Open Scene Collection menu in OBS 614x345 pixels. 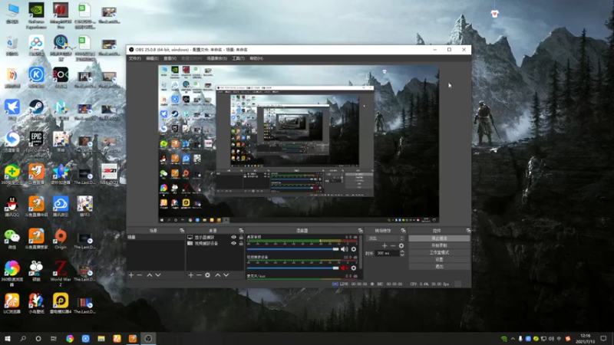217,58
